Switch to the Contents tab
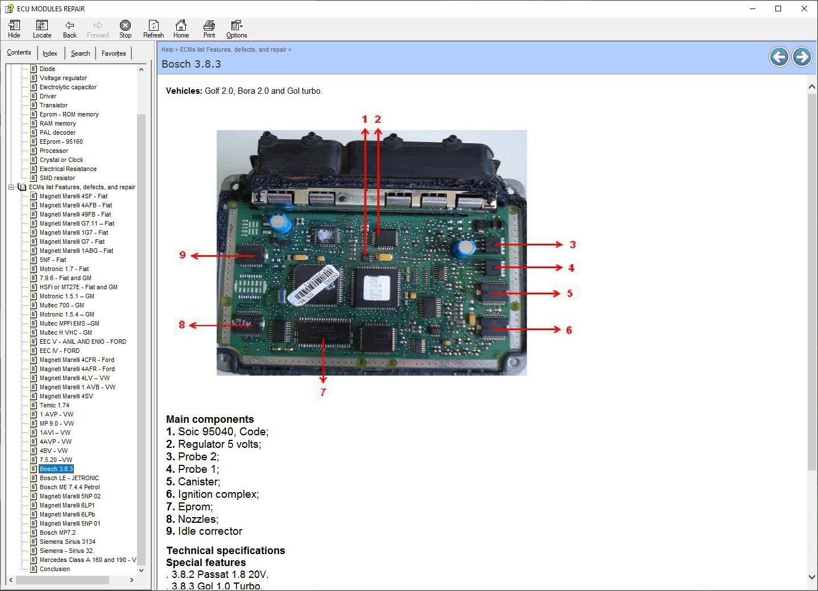818x591 pixels. 19,52
